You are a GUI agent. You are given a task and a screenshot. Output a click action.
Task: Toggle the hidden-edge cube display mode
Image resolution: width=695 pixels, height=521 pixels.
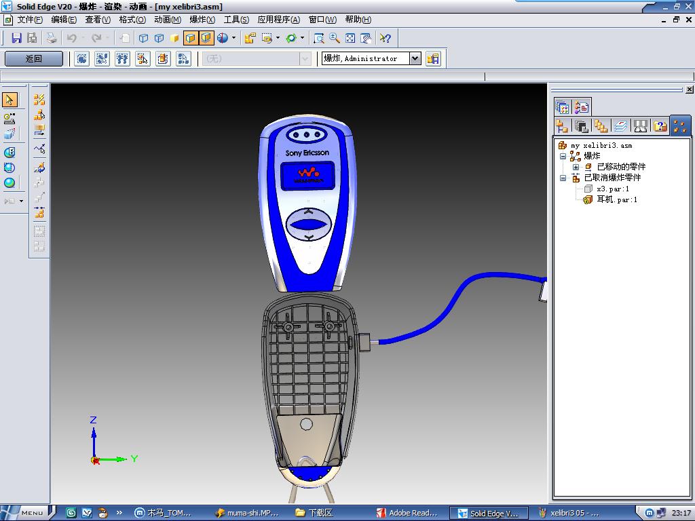click(x=159, y=38)
